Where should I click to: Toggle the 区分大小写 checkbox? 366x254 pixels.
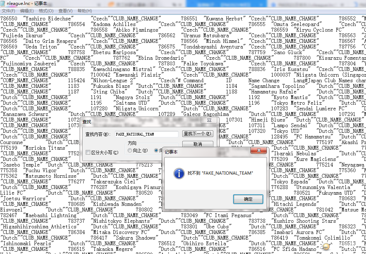coord(88,152)
